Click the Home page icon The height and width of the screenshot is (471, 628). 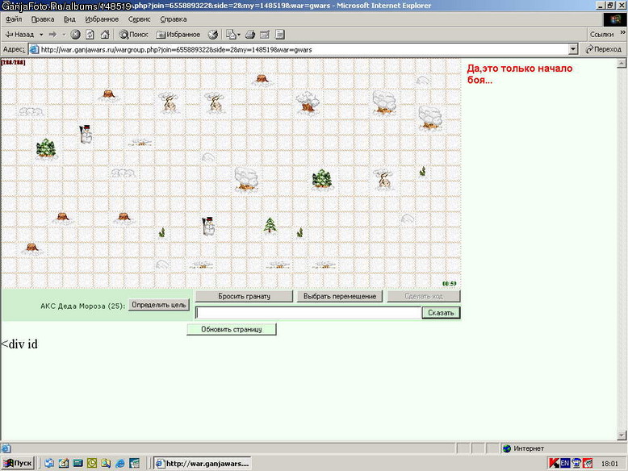click(105, 35)
